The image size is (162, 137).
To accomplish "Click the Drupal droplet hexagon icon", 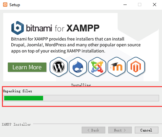I will [78, 67].
